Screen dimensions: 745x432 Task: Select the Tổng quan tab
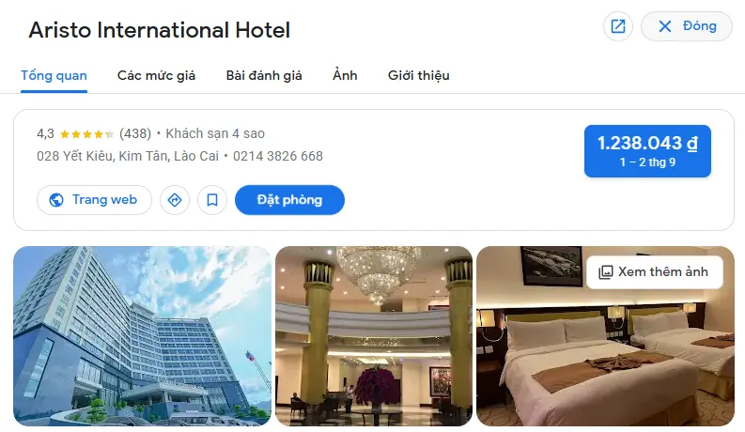(x=54, y=75)
